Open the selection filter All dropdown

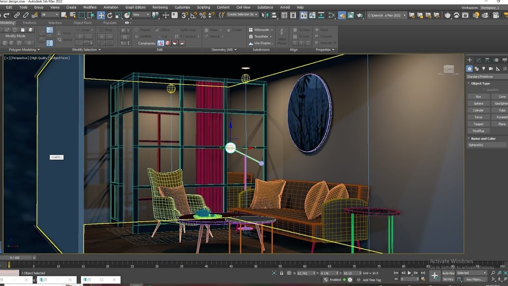(x=50, y=15)
